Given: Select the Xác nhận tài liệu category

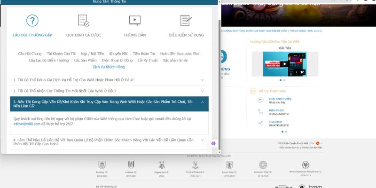Looking at the screenshot, I should point(175,61).
